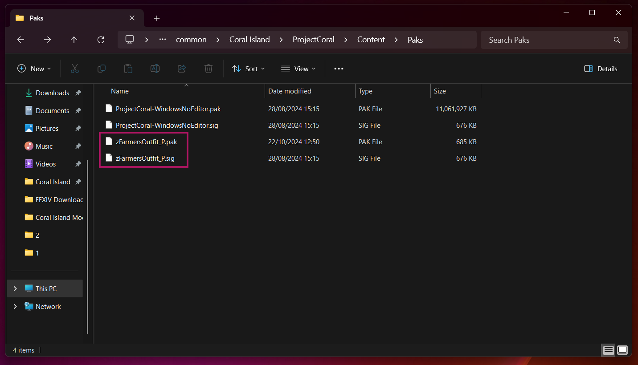Select This PC in navigation pane

pos(45,288)
